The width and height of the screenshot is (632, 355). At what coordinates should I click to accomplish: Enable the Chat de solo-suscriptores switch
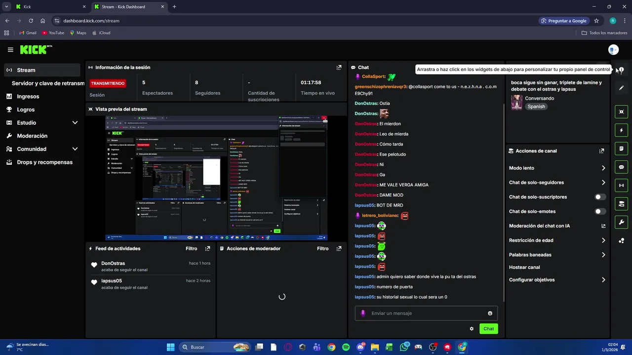coord(600,197)
